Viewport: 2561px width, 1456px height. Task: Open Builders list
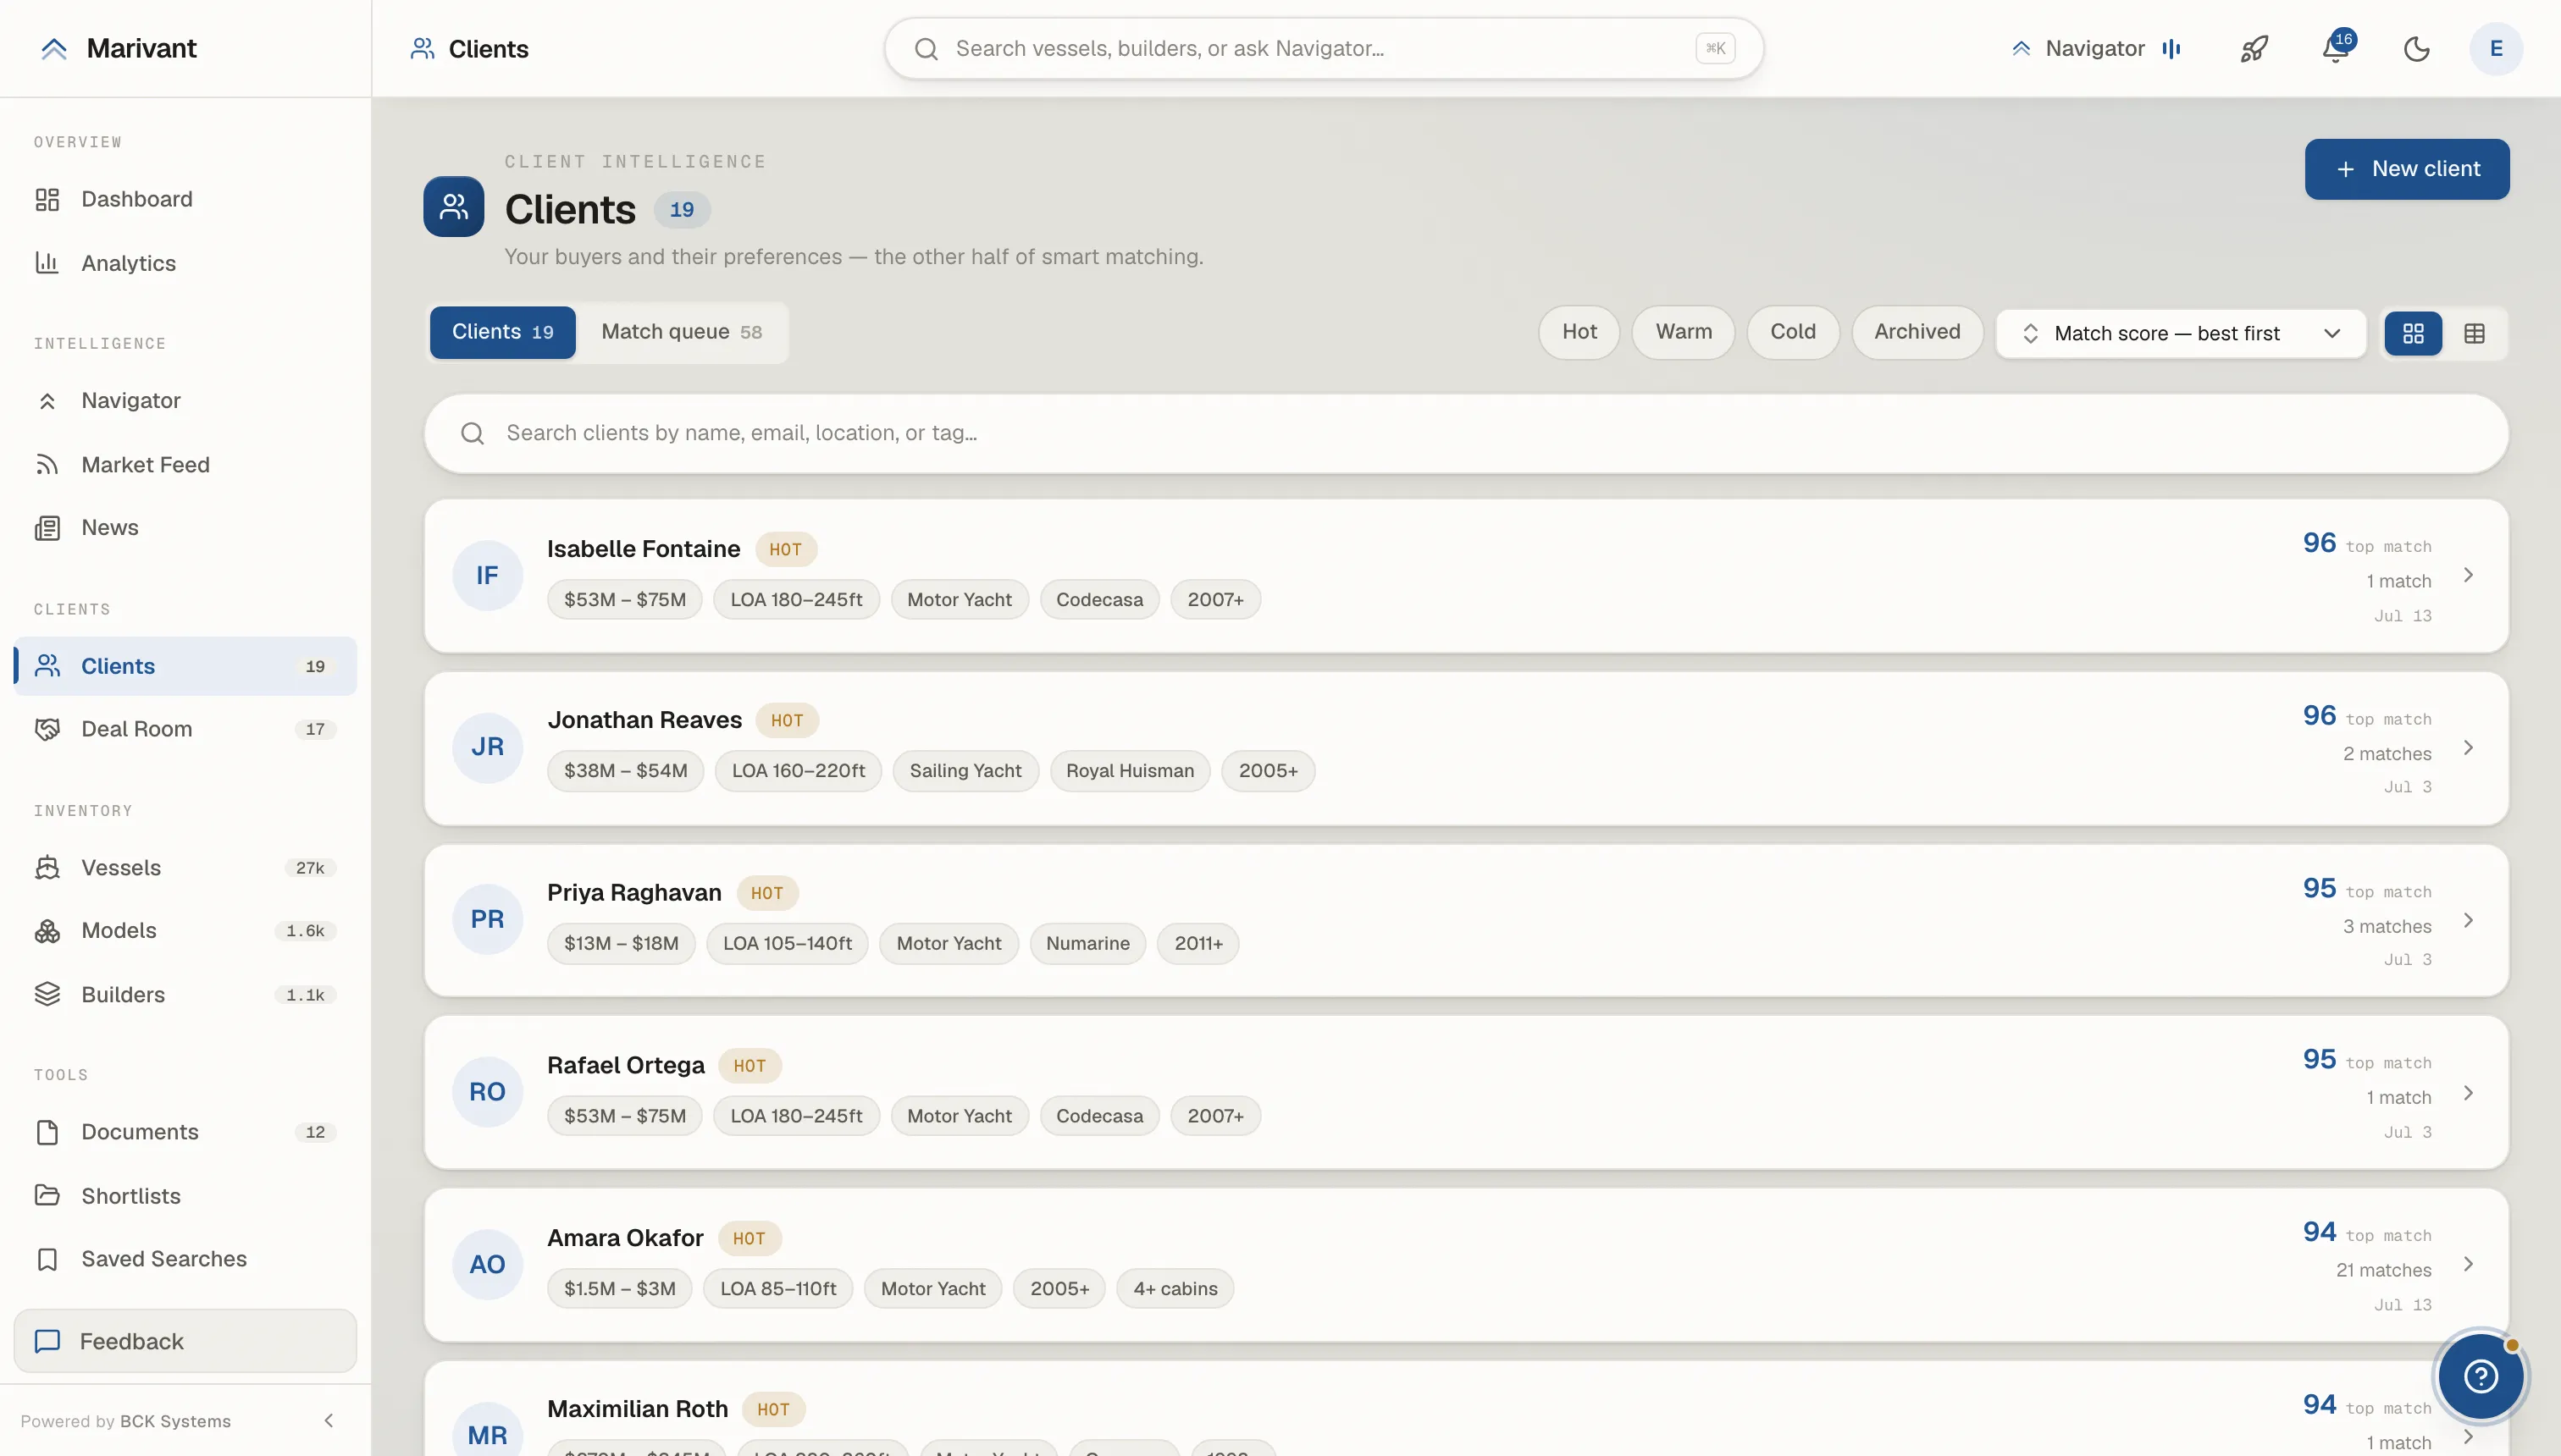[185, 995]
